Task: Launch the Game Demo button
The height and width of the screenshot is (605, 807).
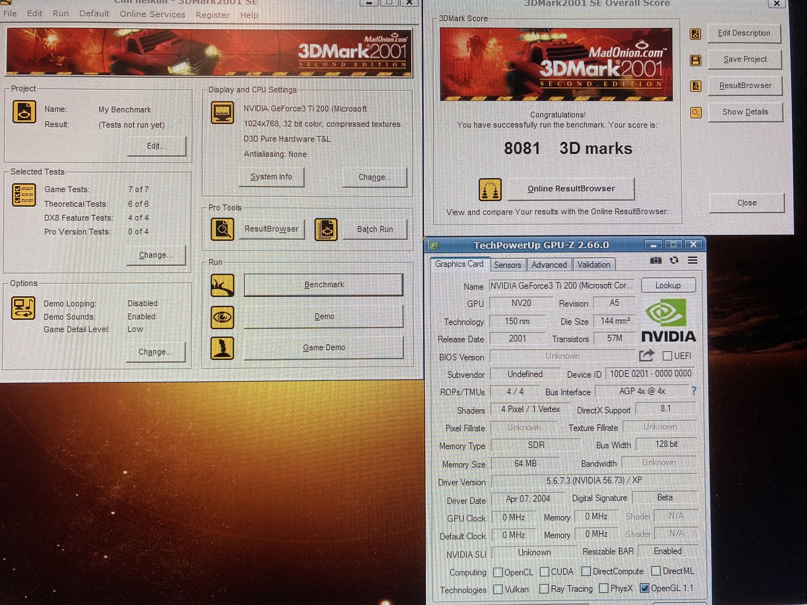Action: pos(323,347)
